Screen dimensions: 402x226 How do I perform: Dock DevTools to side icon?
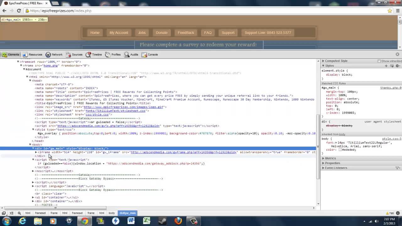[4, 213]
